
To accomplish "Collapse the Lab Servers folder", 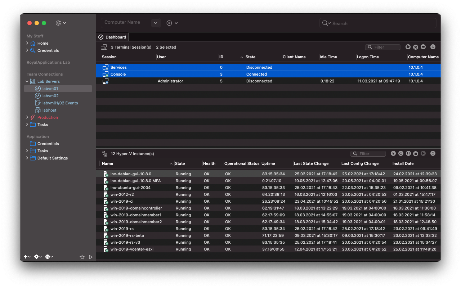I will tap(27, 81).
